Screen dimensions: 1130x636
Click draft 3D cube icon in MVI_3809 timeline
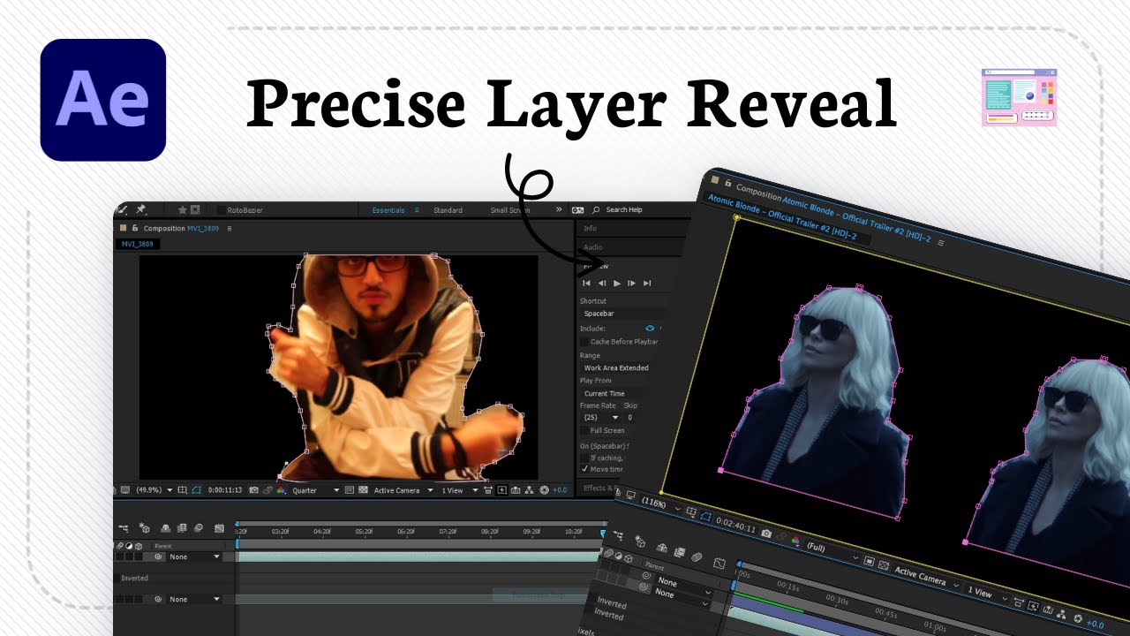click(x=144, y=528)
